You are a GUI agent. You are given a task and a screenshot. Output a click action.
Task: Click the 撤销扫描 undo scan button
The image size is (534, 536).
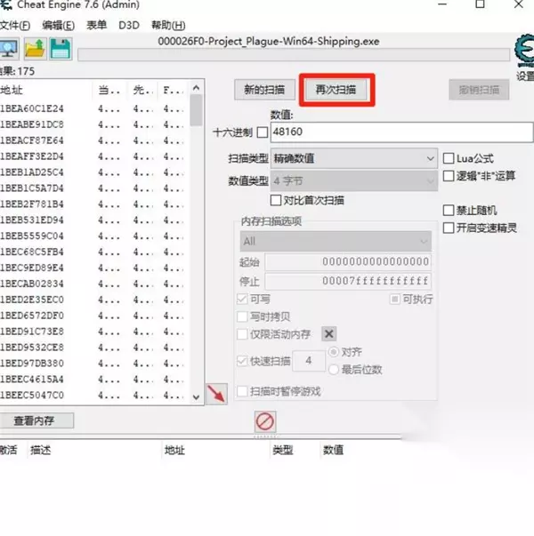click(x=479, y=90)
